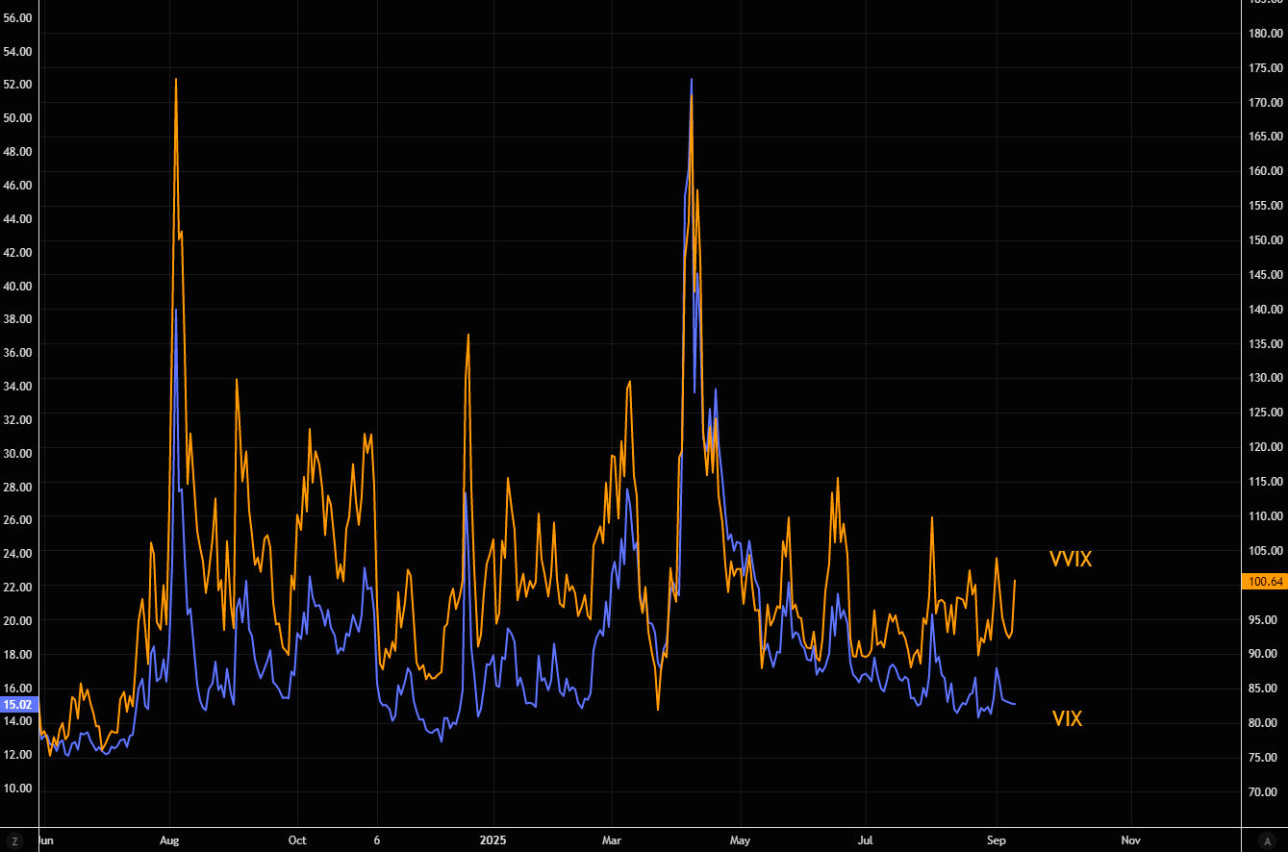Click the 52.00 level on left price scale
The height and width of the screenshot is (852, 1288).
pyautogui.click(x=17, y=84)
